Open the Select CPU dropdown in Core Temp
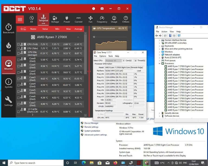 pos(113,61)
